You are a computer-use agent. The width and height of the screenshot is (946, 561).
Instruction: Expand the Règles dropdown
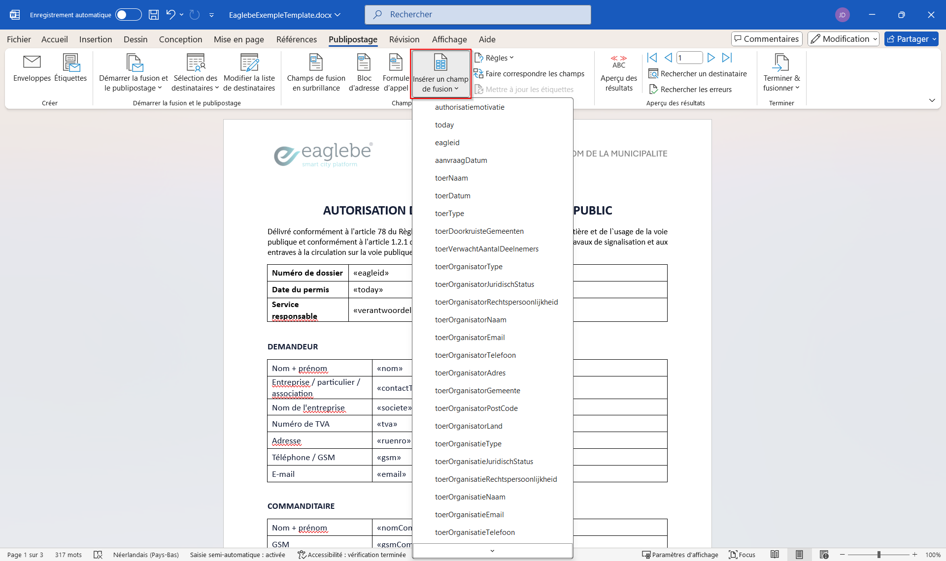(495, 58)
